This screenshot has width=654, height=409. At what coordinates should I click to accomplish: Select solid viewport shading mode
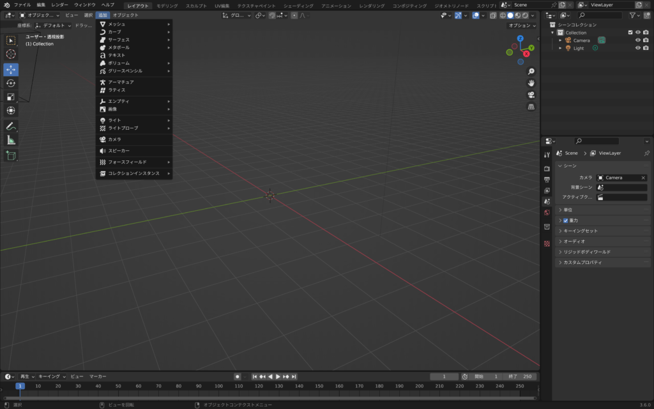(510, 15)
